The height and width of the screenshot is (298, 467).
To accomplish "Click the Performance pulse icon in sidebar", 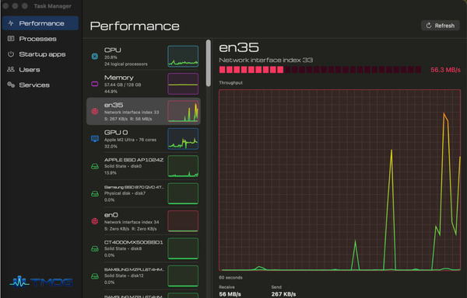I will [x=11, y=23].
